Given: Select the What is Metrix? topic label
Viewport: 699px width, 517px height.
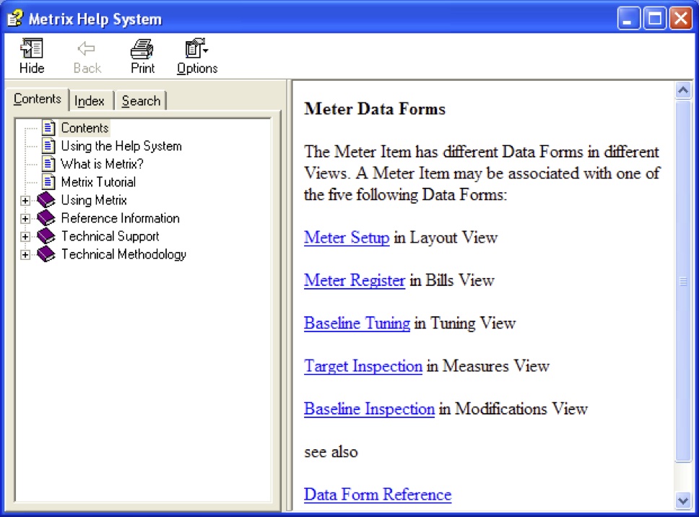Looking at the screenshot, I should coord(102,164).
